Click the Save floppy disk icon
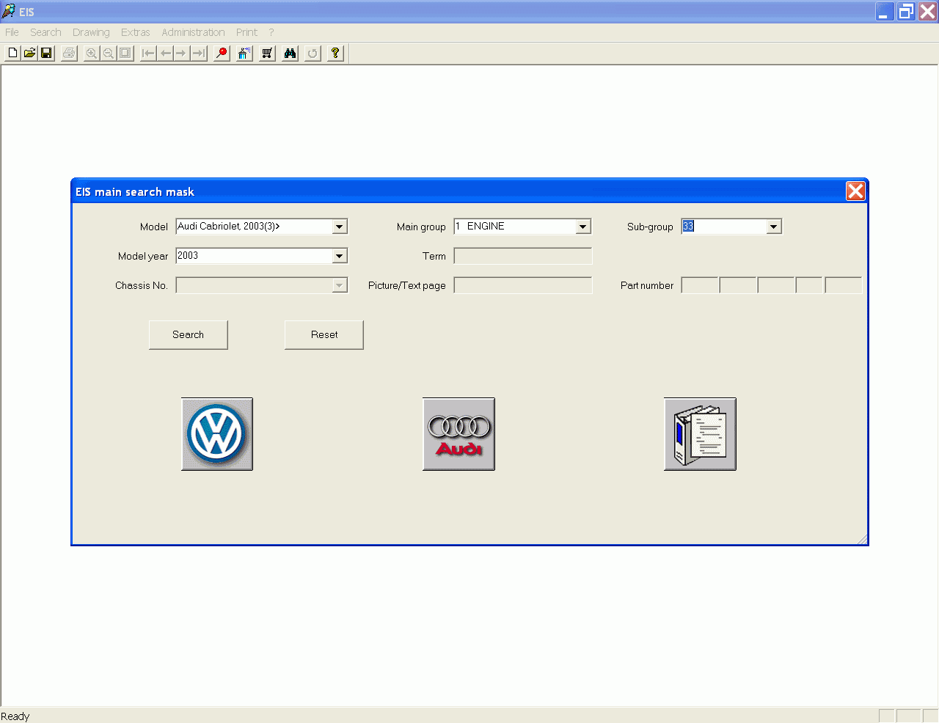Image resolution: width=939 pixels, height=723 pixels. (x=46, y=53)
